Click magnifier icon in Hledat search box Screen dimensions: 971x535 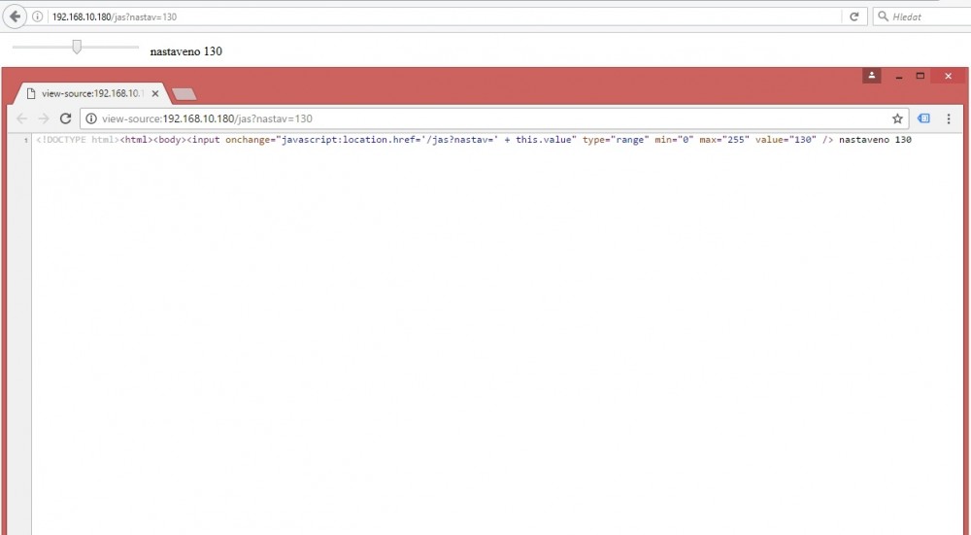point(883,17)
